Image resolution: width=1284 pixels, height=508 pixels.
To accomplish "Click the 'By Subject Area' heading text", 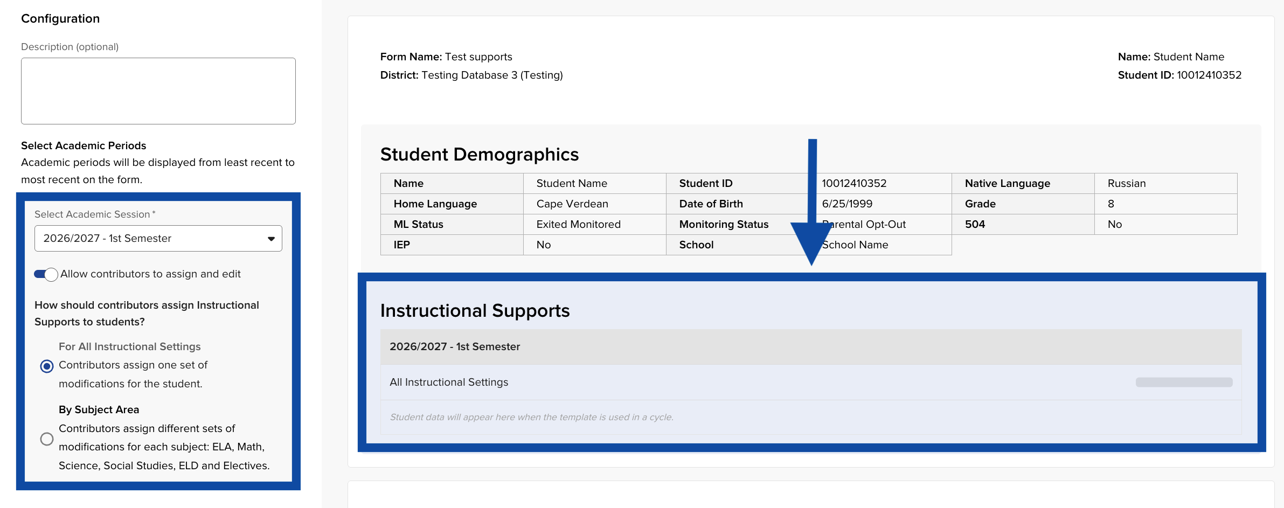I will click(x=99, y=409).
